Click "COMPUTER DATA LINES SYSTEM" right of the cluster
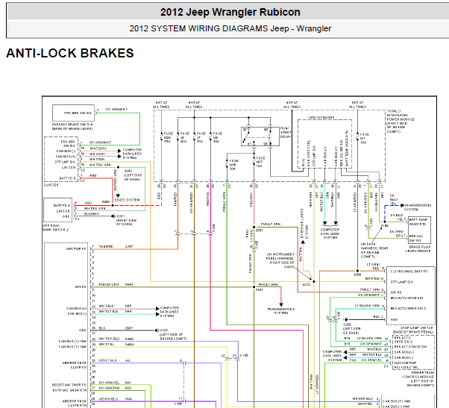Image resolution: width=449 pixels, height=408 pixels. 132,154
